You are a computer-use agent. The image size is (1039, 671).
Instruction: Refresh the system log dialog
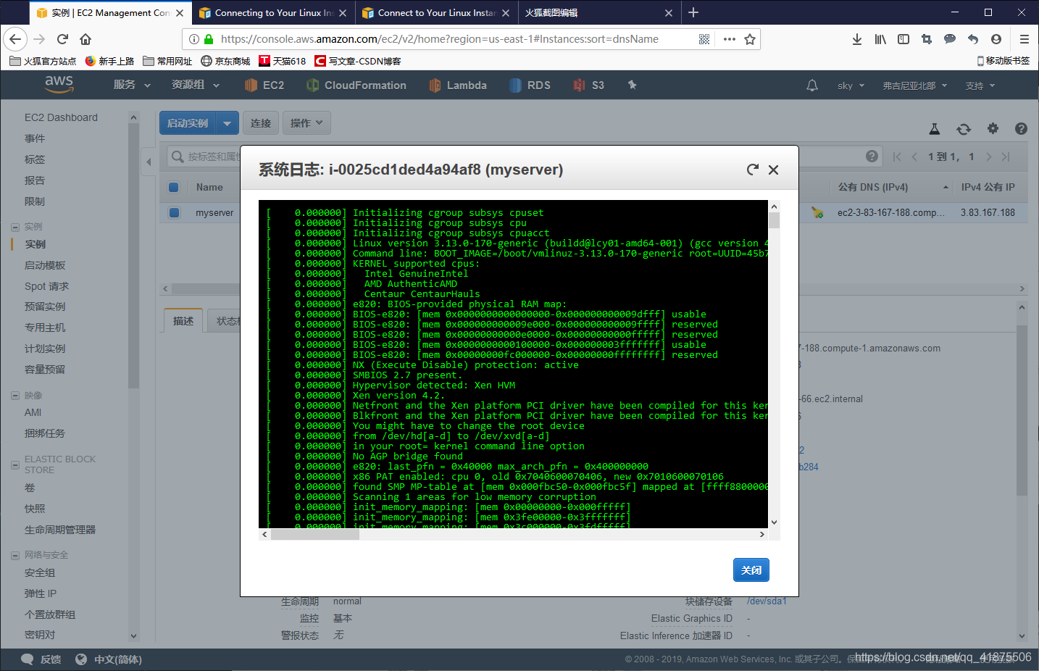[x=753, y=170]
